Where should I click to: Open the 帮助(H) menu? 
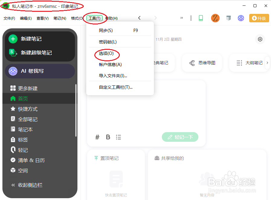(x=112, y=18)
